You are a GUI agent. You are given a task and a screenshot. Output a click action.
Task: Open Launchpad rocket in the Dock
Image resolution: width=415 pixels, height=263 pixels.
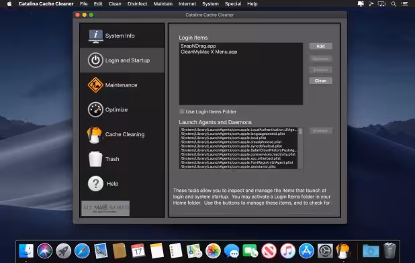tap(64, 250)
